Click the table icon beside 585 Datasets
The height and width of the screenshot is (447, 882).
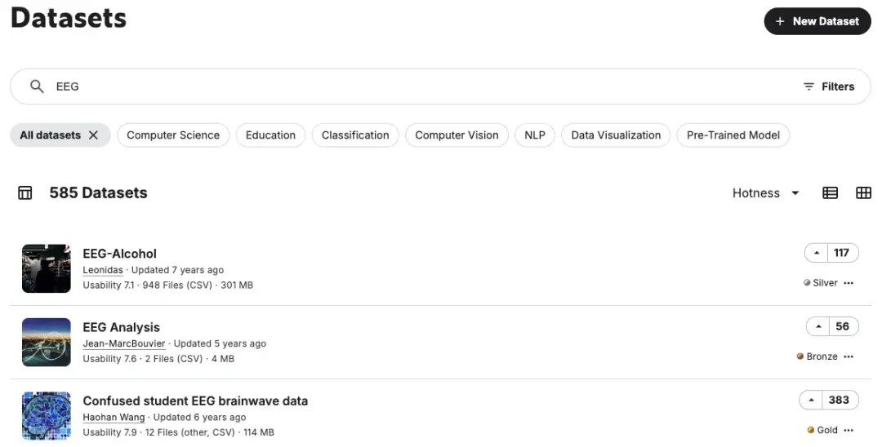click(25, 193)
